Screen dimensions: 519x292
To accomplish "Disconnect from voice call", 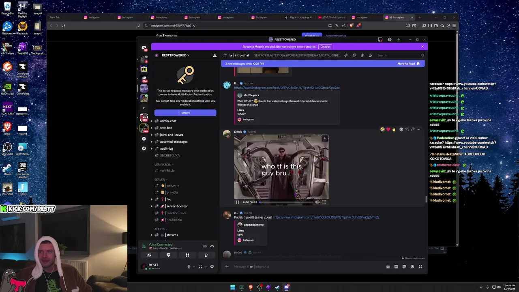I will (212, 246).
